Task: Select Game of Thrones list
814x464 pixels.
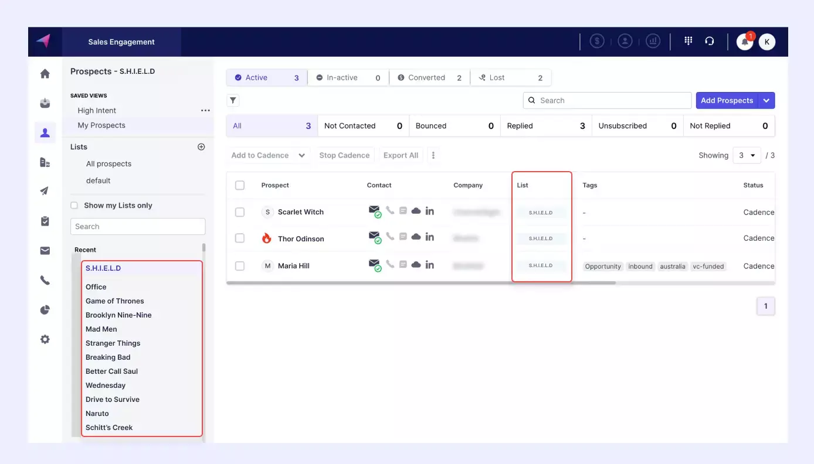Action: 114,301
